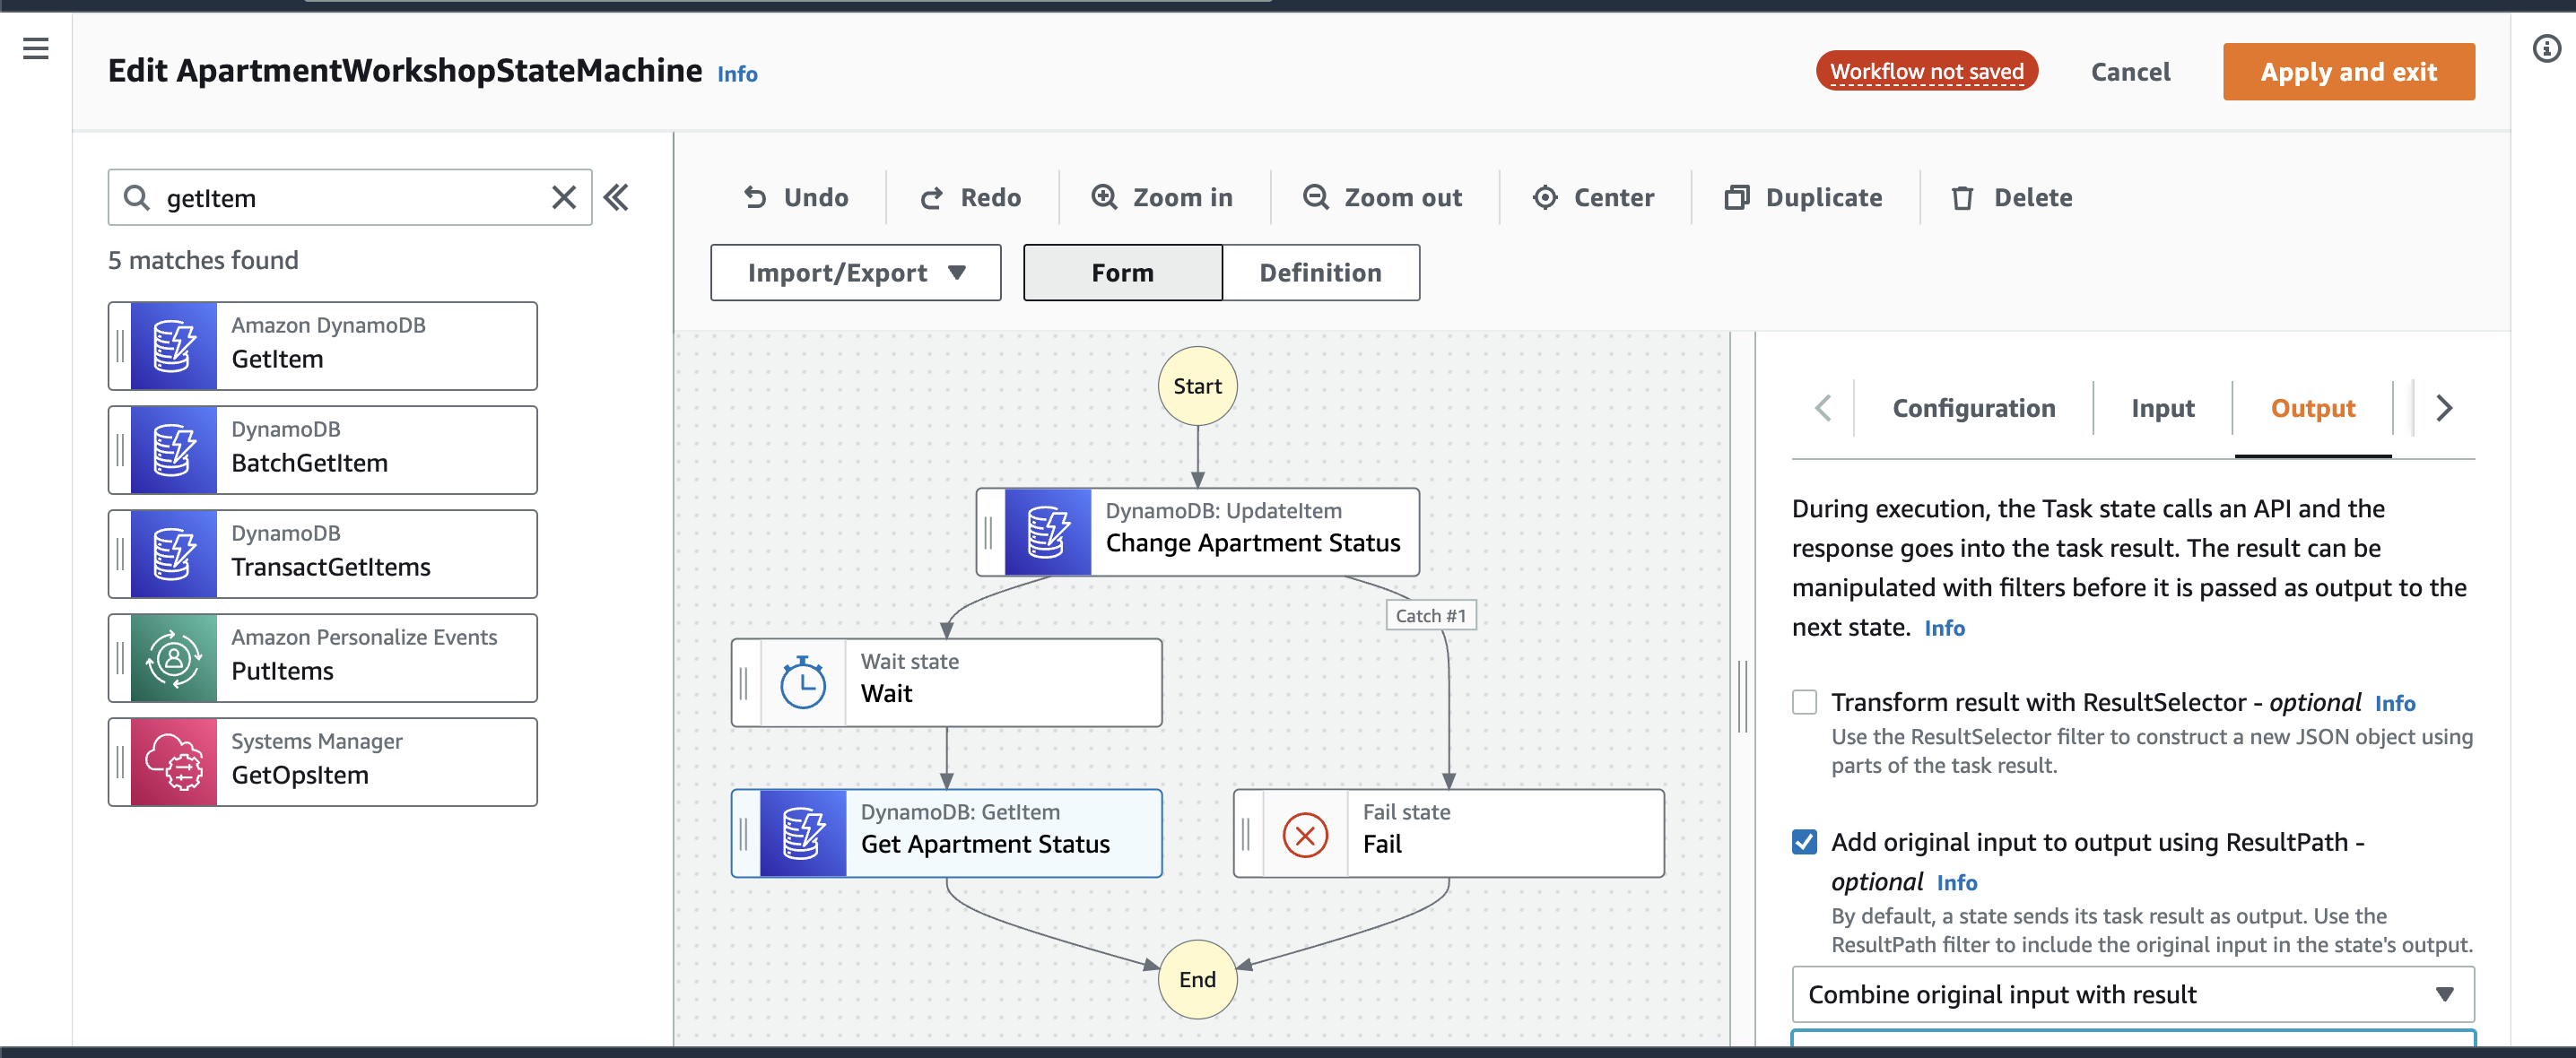The width and height of the screenshot is (2576, 1058).
Task: Select the End node on canvas
Action: click(x=1197, y=979)
